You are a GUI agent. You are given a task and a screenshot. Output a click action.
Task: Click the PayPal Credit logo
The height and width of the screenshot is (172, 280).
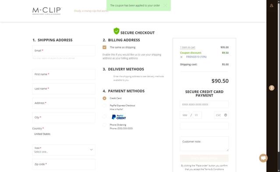coord(119,117)
